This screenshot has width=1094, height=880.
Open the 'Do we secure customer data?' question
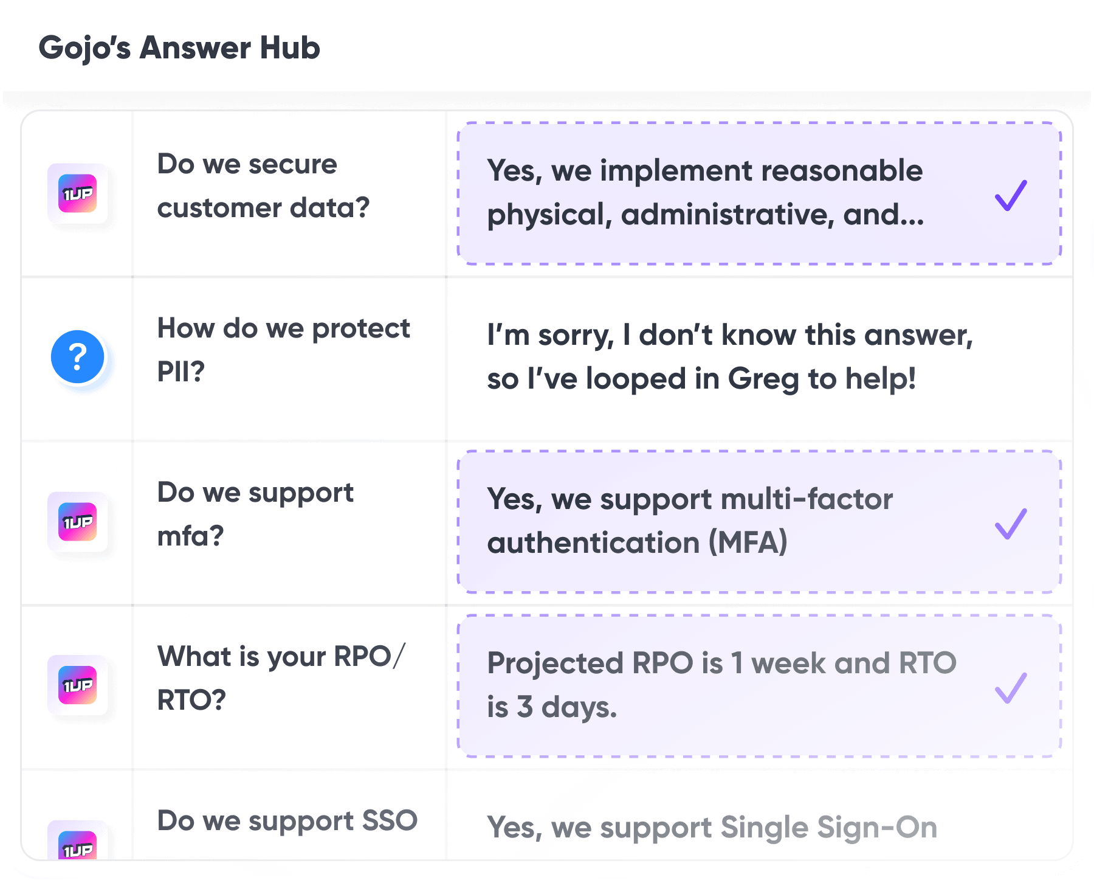click(x=263, y=186)
